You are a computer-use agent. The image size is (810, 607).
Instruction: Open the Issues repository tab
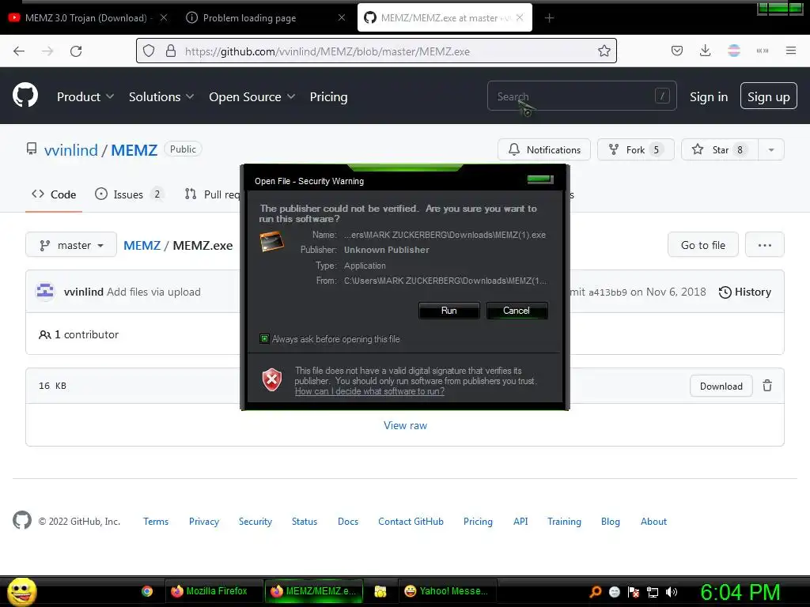click(x=129, y=194)
